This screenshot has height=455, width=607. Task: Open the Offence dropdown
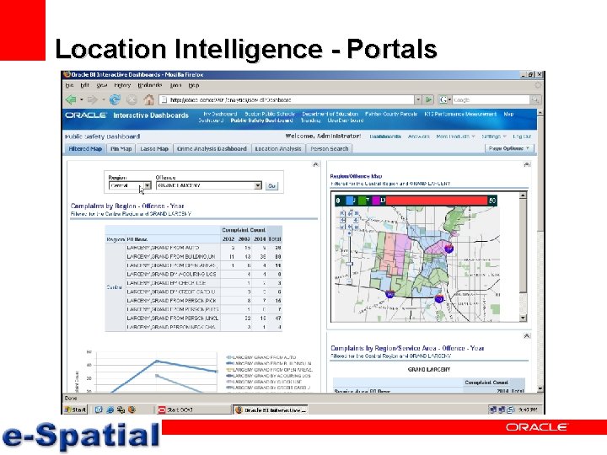pyautogui.click(x=258, y=185)
